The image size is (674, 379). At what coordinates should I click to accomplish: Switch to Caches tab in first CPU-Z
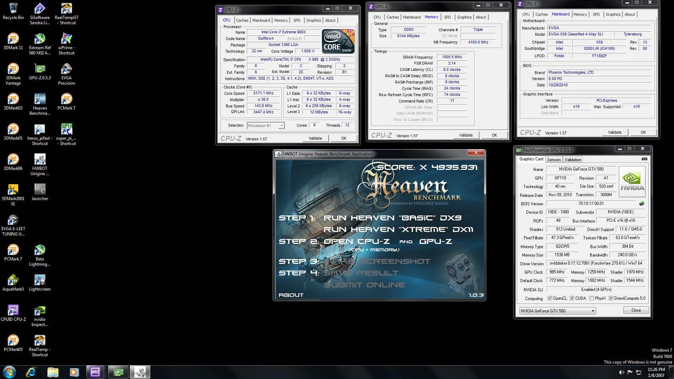(x=242, y=20)
